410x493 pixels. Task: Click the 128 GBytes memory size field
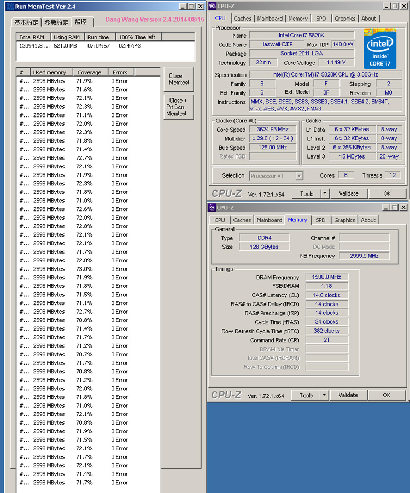pyautogui.click(x=264, y=247)
